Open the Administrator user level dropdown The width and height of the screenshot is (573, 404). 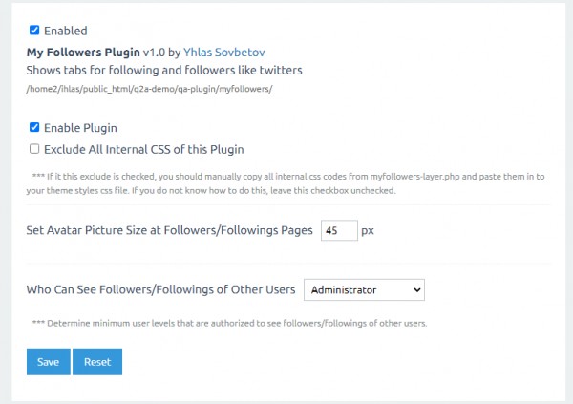(x=363, y=289)
